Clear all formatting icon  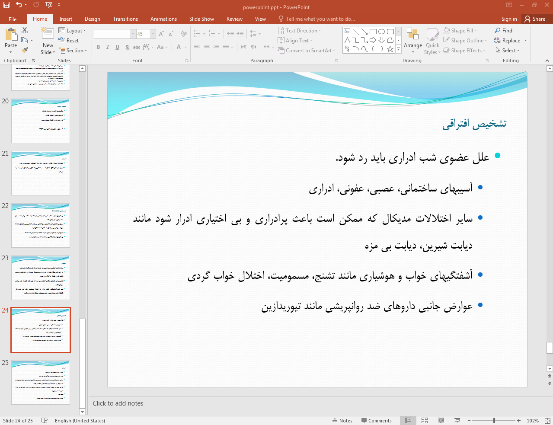tap(184, 34)
